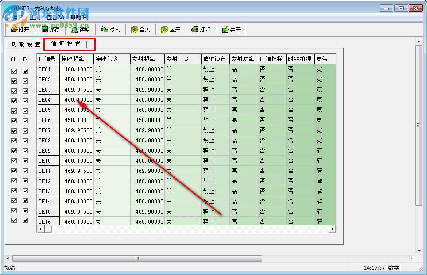Select CH07 transmit frequency 469.90000 cell
Image resolution: width=427 pixels, height=275 pixels.
pyautogui.click(x=148, y=130)
